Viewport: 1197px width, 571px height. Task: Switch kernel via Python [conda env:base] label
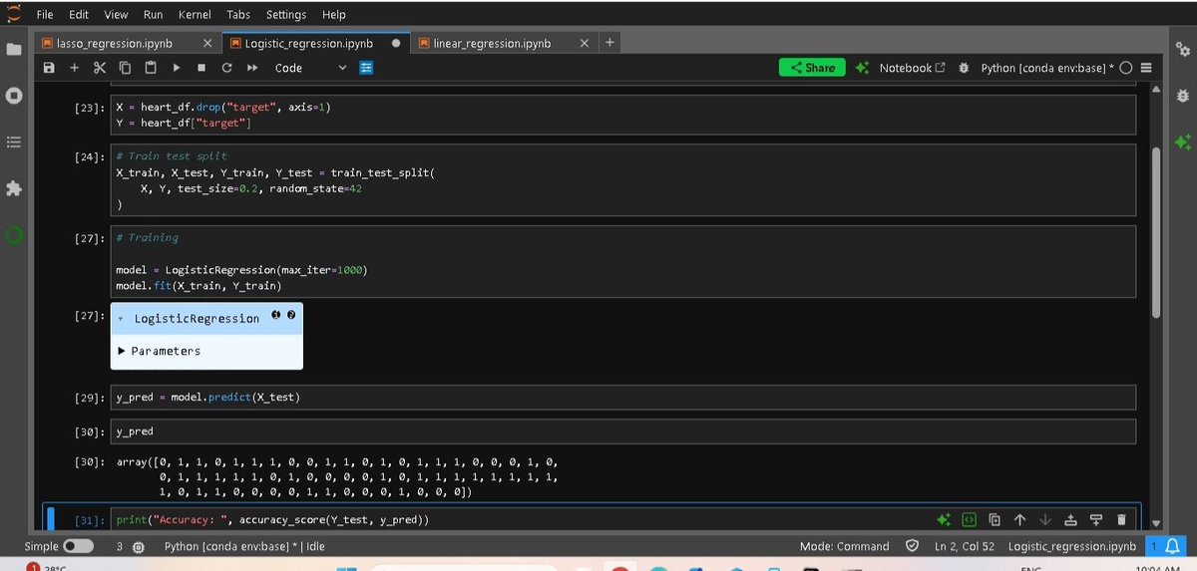tap(1047, 68)
